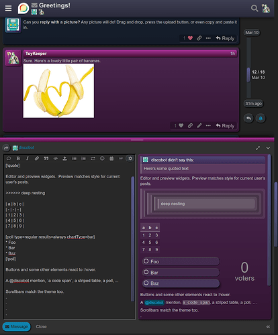The image size is (278, 335).
Task: Upload a file in composer
Action: point(64,158)
